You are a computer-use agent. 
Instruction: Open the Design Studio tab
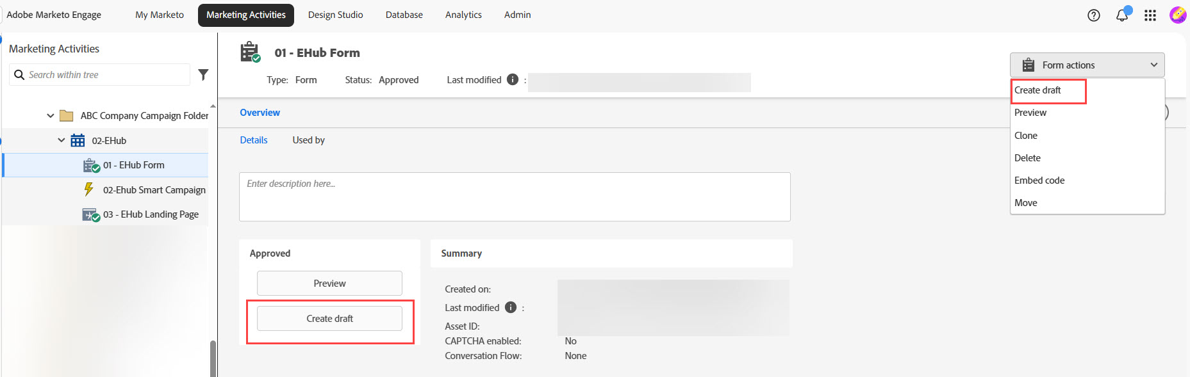pyautogui.click(x=335, y=15)
